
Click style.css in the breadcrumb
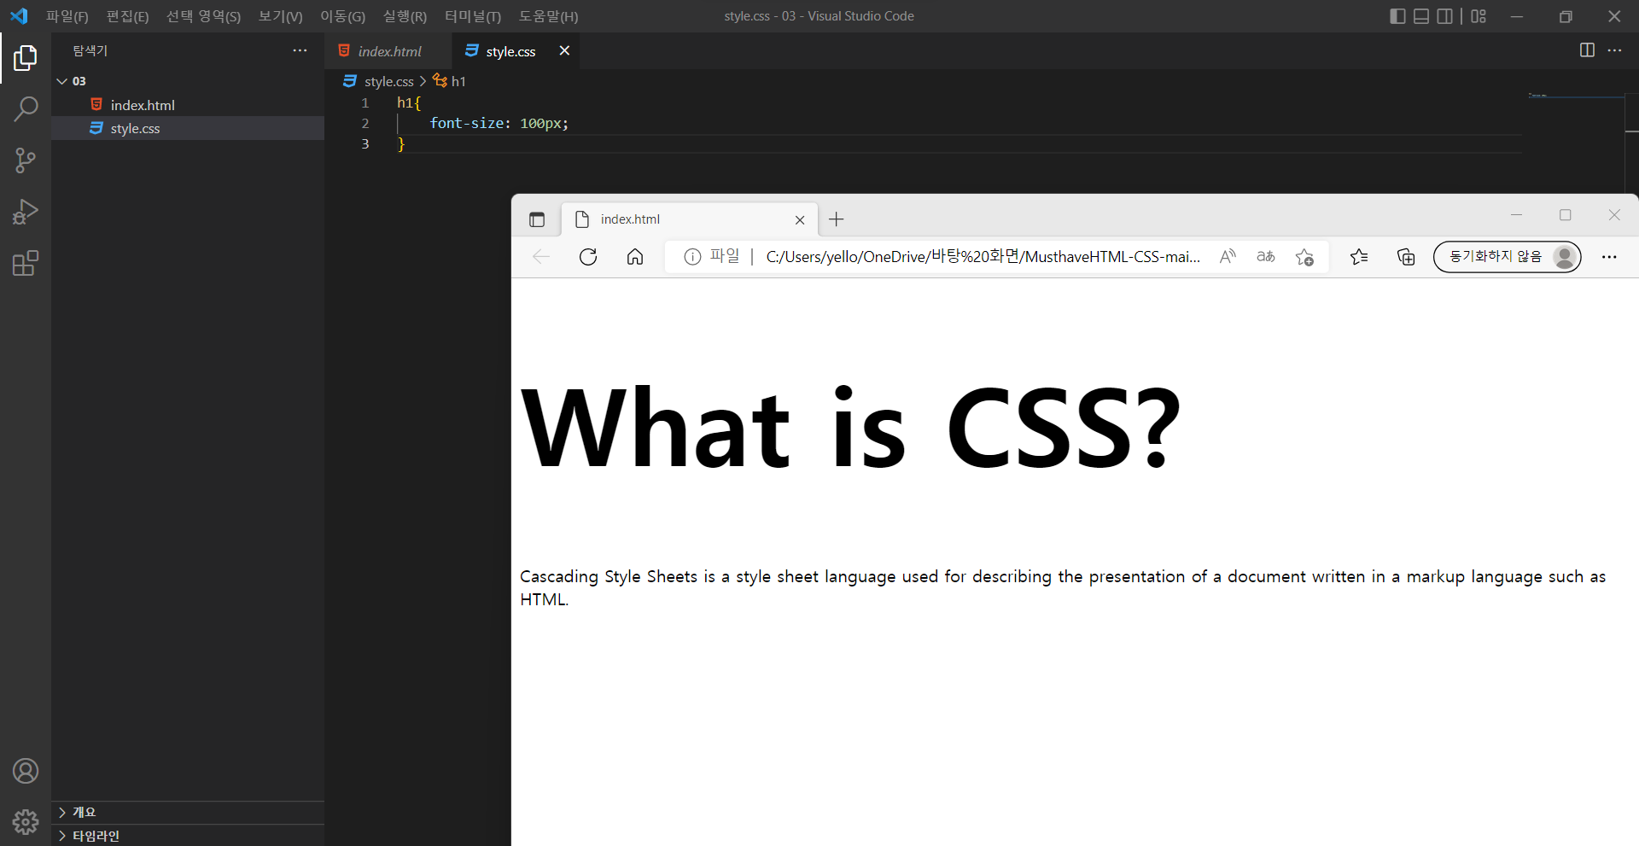(x=388, y=81)
